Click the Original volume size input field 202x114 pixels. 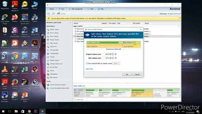107,54
